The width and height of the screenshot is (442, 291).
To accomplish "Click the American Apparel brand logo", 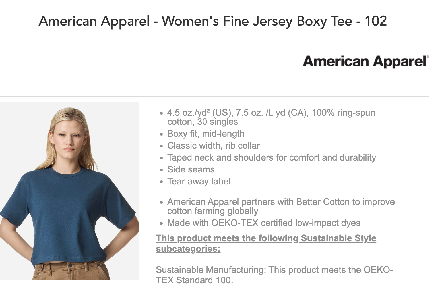I will click(x=365, y=61).
